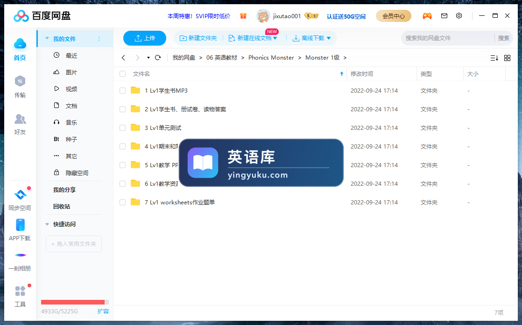The height and width of the screenshot is (325, 522).
Task: Open the 离线下载 dropdown arrow
Action: click(x=329, y=38)
